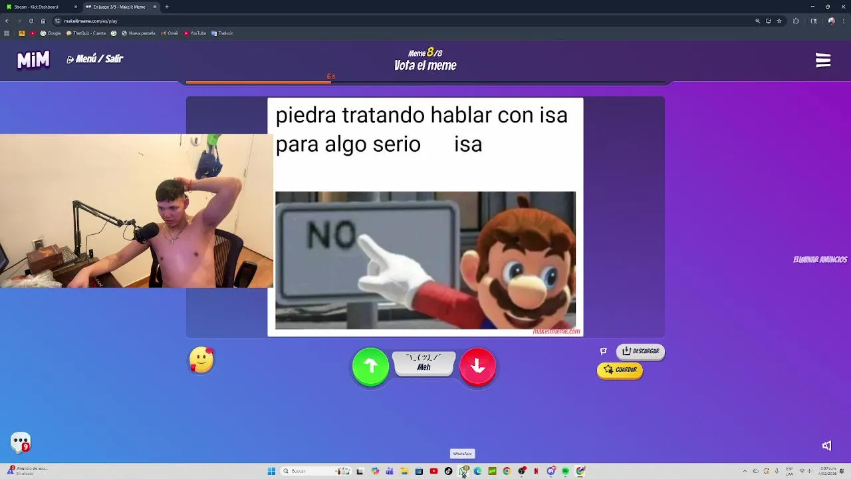Open browser extensions menu

[x=796, y=21]
